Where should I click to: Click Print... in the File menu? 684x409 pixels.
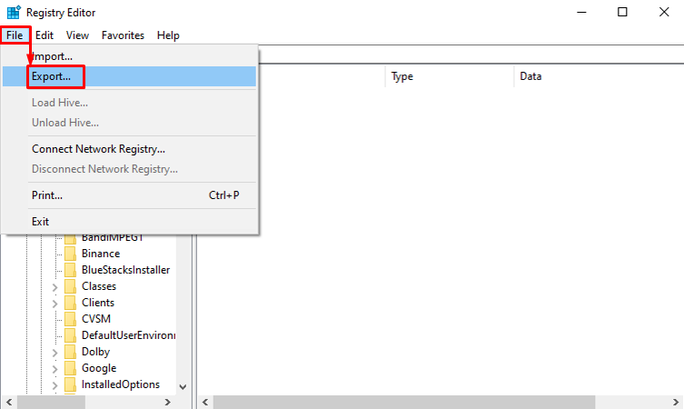[x=47, y=195]
